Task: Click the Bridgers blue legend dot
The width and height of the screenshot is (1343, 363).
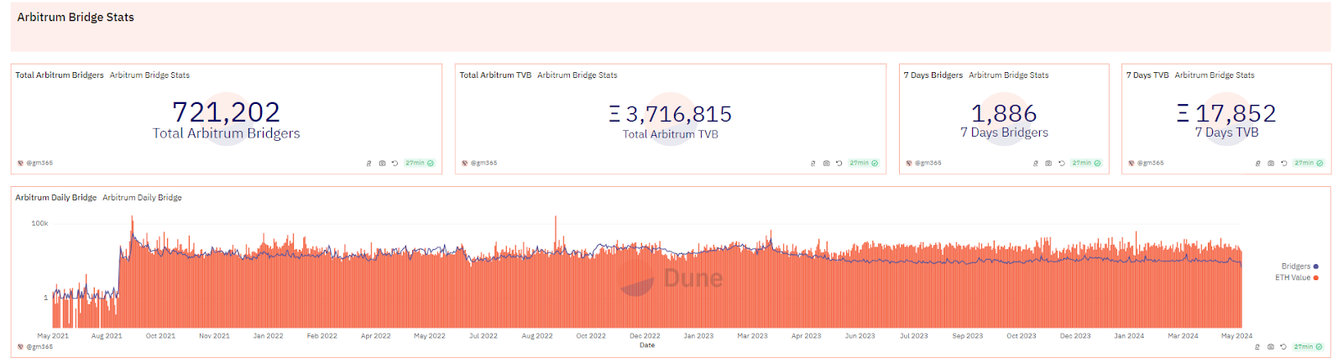Action: 1316,267
